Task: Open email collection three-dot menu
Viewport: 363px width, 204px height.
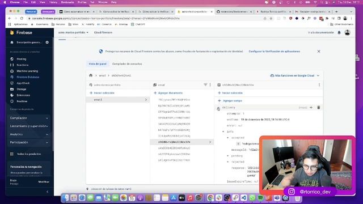Action: [210, 84]
